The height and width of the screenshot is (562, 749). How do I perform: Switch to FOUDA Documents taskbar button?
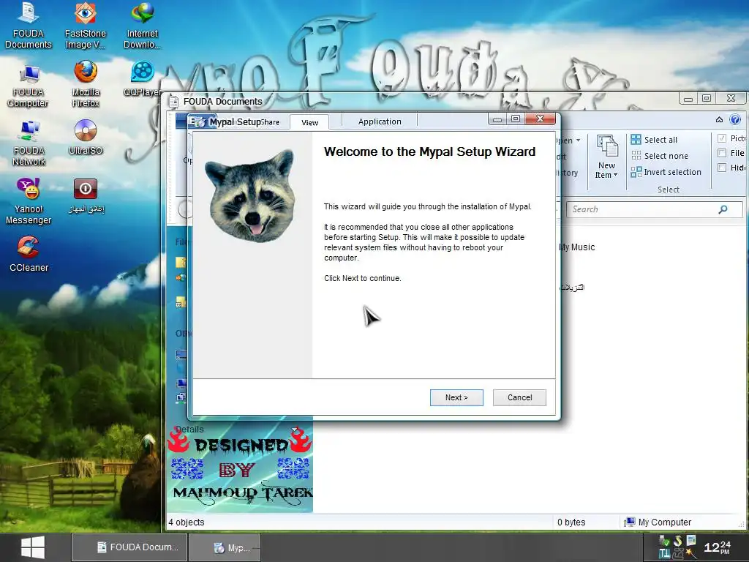pos(129,547)
